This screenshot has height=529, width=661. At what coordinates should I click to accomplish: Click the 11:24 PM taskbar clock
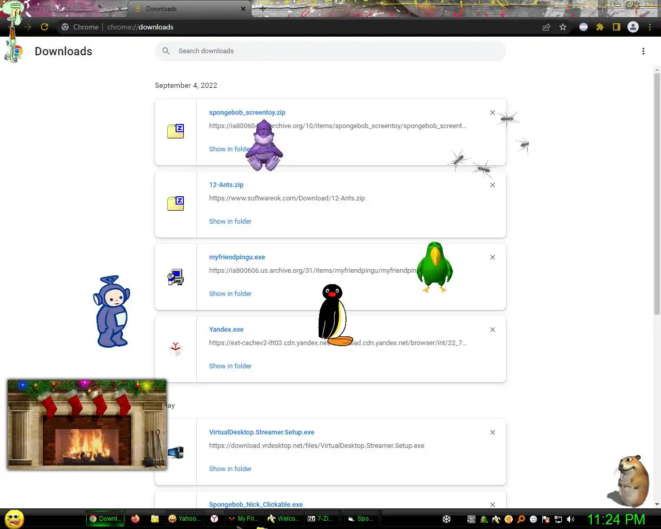(616, 519)
